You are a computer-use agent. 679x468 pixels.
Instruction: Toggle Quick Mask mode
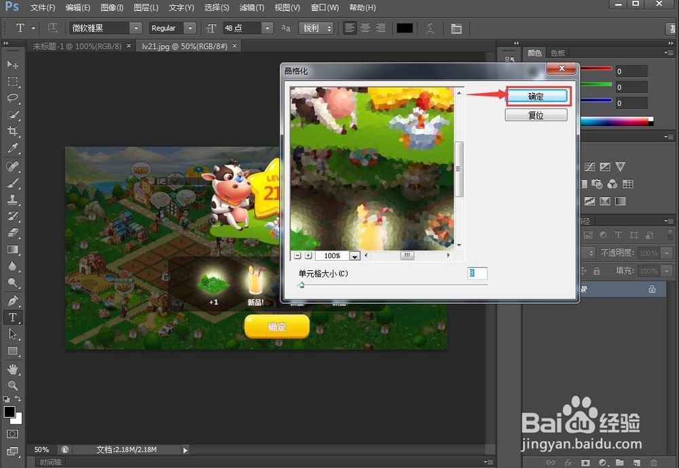(x=12, y=434)
